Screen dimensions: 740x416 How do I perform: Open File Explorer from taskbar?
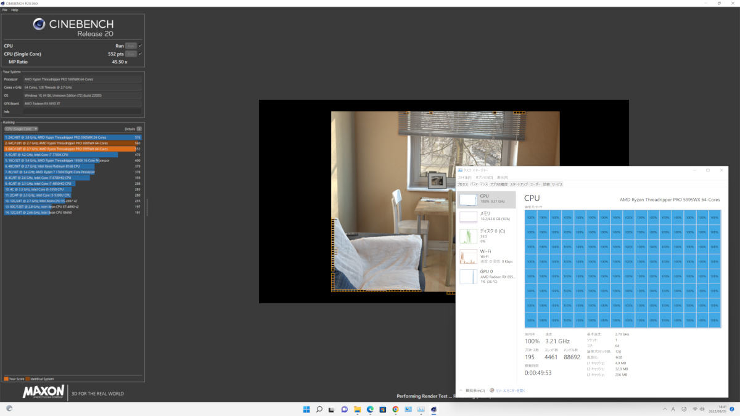click(358, 409)
